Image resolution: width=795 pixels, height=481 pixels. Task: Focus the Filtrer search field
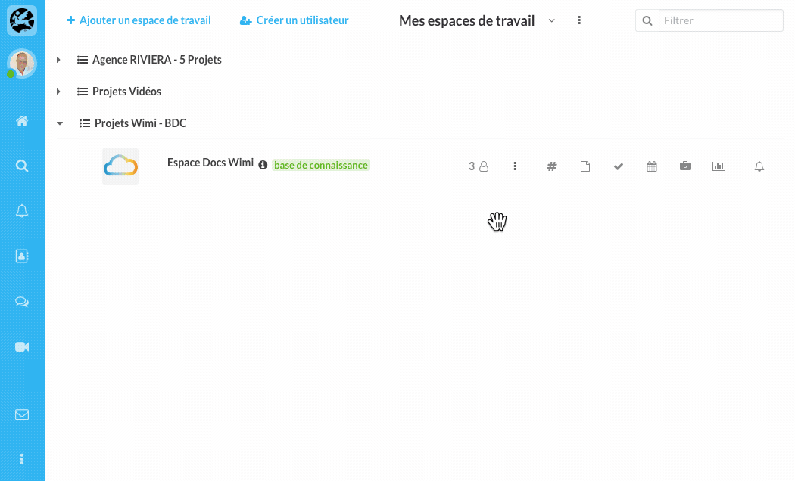coord(721,20)
